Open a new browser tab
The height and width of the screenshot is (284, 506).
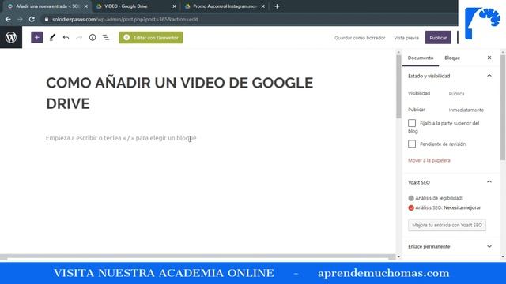click(x=277, y=6)
